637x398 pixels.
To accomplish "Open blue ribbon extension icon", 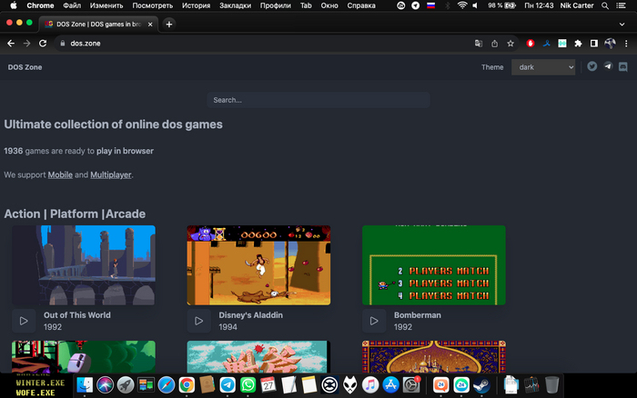I will pos(546,44).
